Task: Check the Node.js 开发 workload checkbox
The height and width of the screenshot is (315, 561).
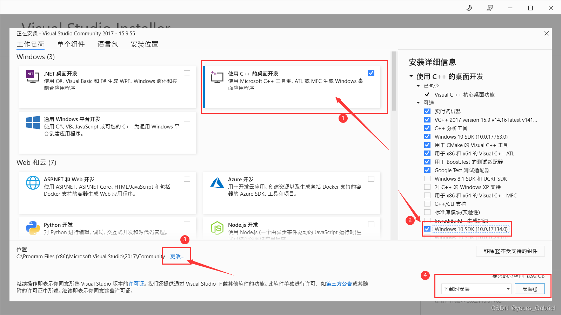Action: click(x=371, y=224)
